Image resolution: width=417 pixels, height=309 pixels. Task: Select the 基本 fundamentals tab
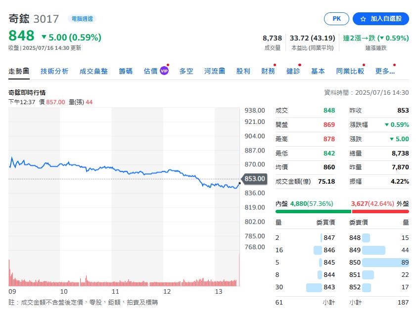pyautogui.click(x=318, y=71)
